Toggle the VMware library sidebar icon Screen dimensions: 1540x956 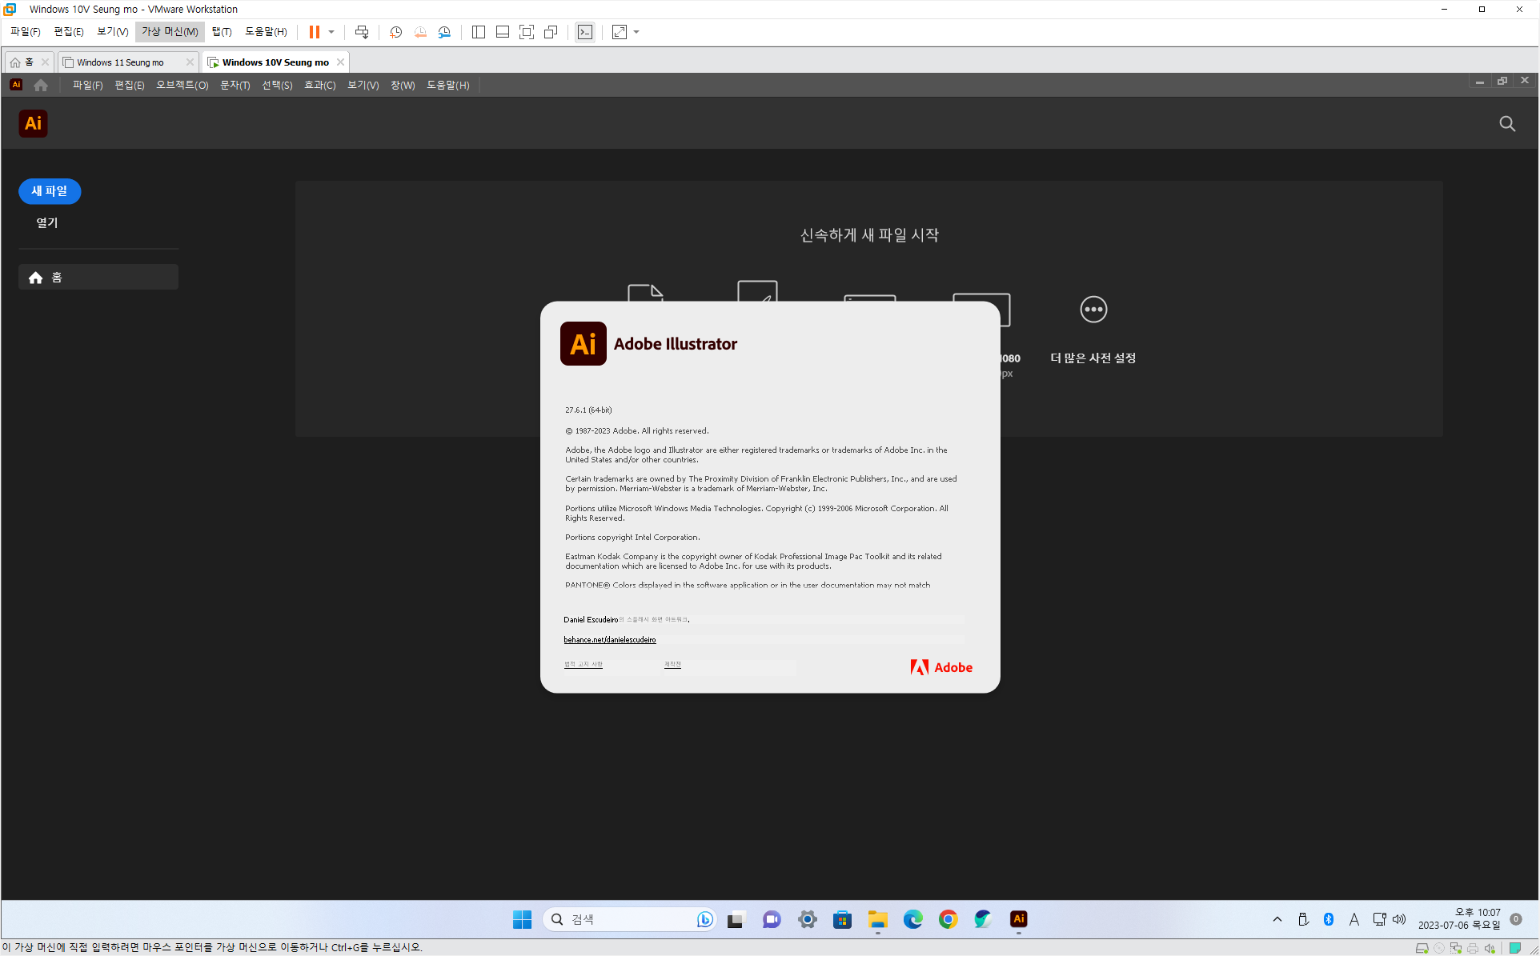click(479, 32)
